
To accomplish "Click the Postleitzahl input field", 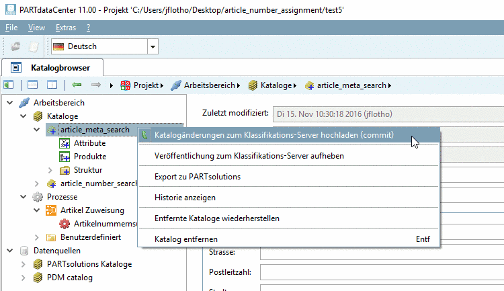I will (381, 272).
